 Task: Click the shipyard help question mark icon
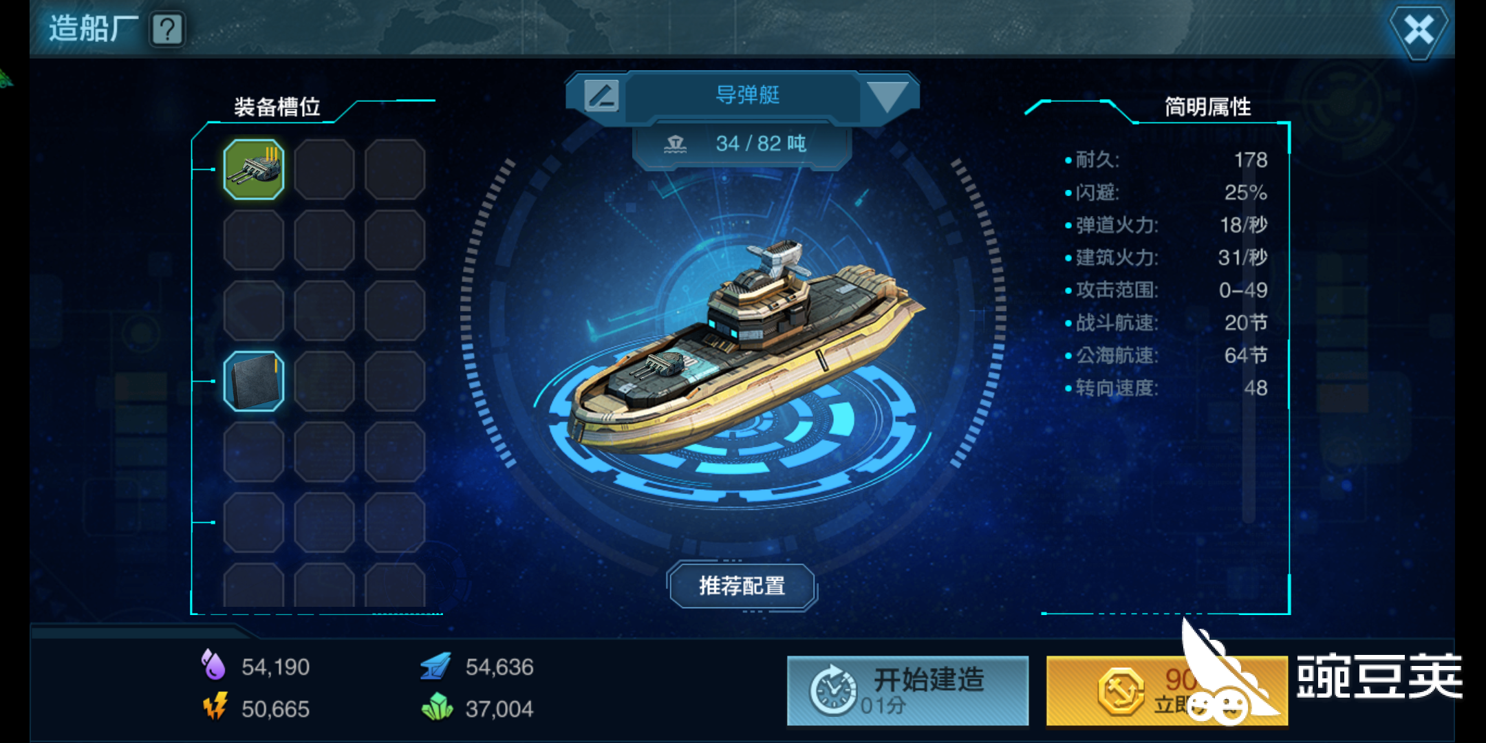tap(167, 30)
